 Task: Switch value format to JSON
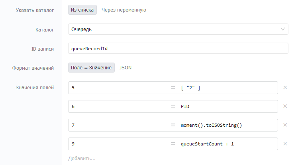coord(125,67)
